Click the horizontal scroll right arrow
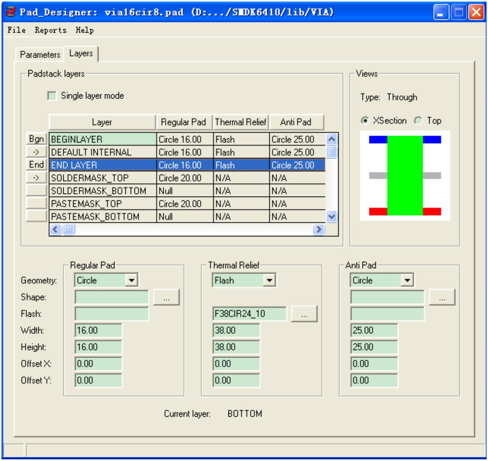The height and width of the screenshot is (461, 488). 318,229
